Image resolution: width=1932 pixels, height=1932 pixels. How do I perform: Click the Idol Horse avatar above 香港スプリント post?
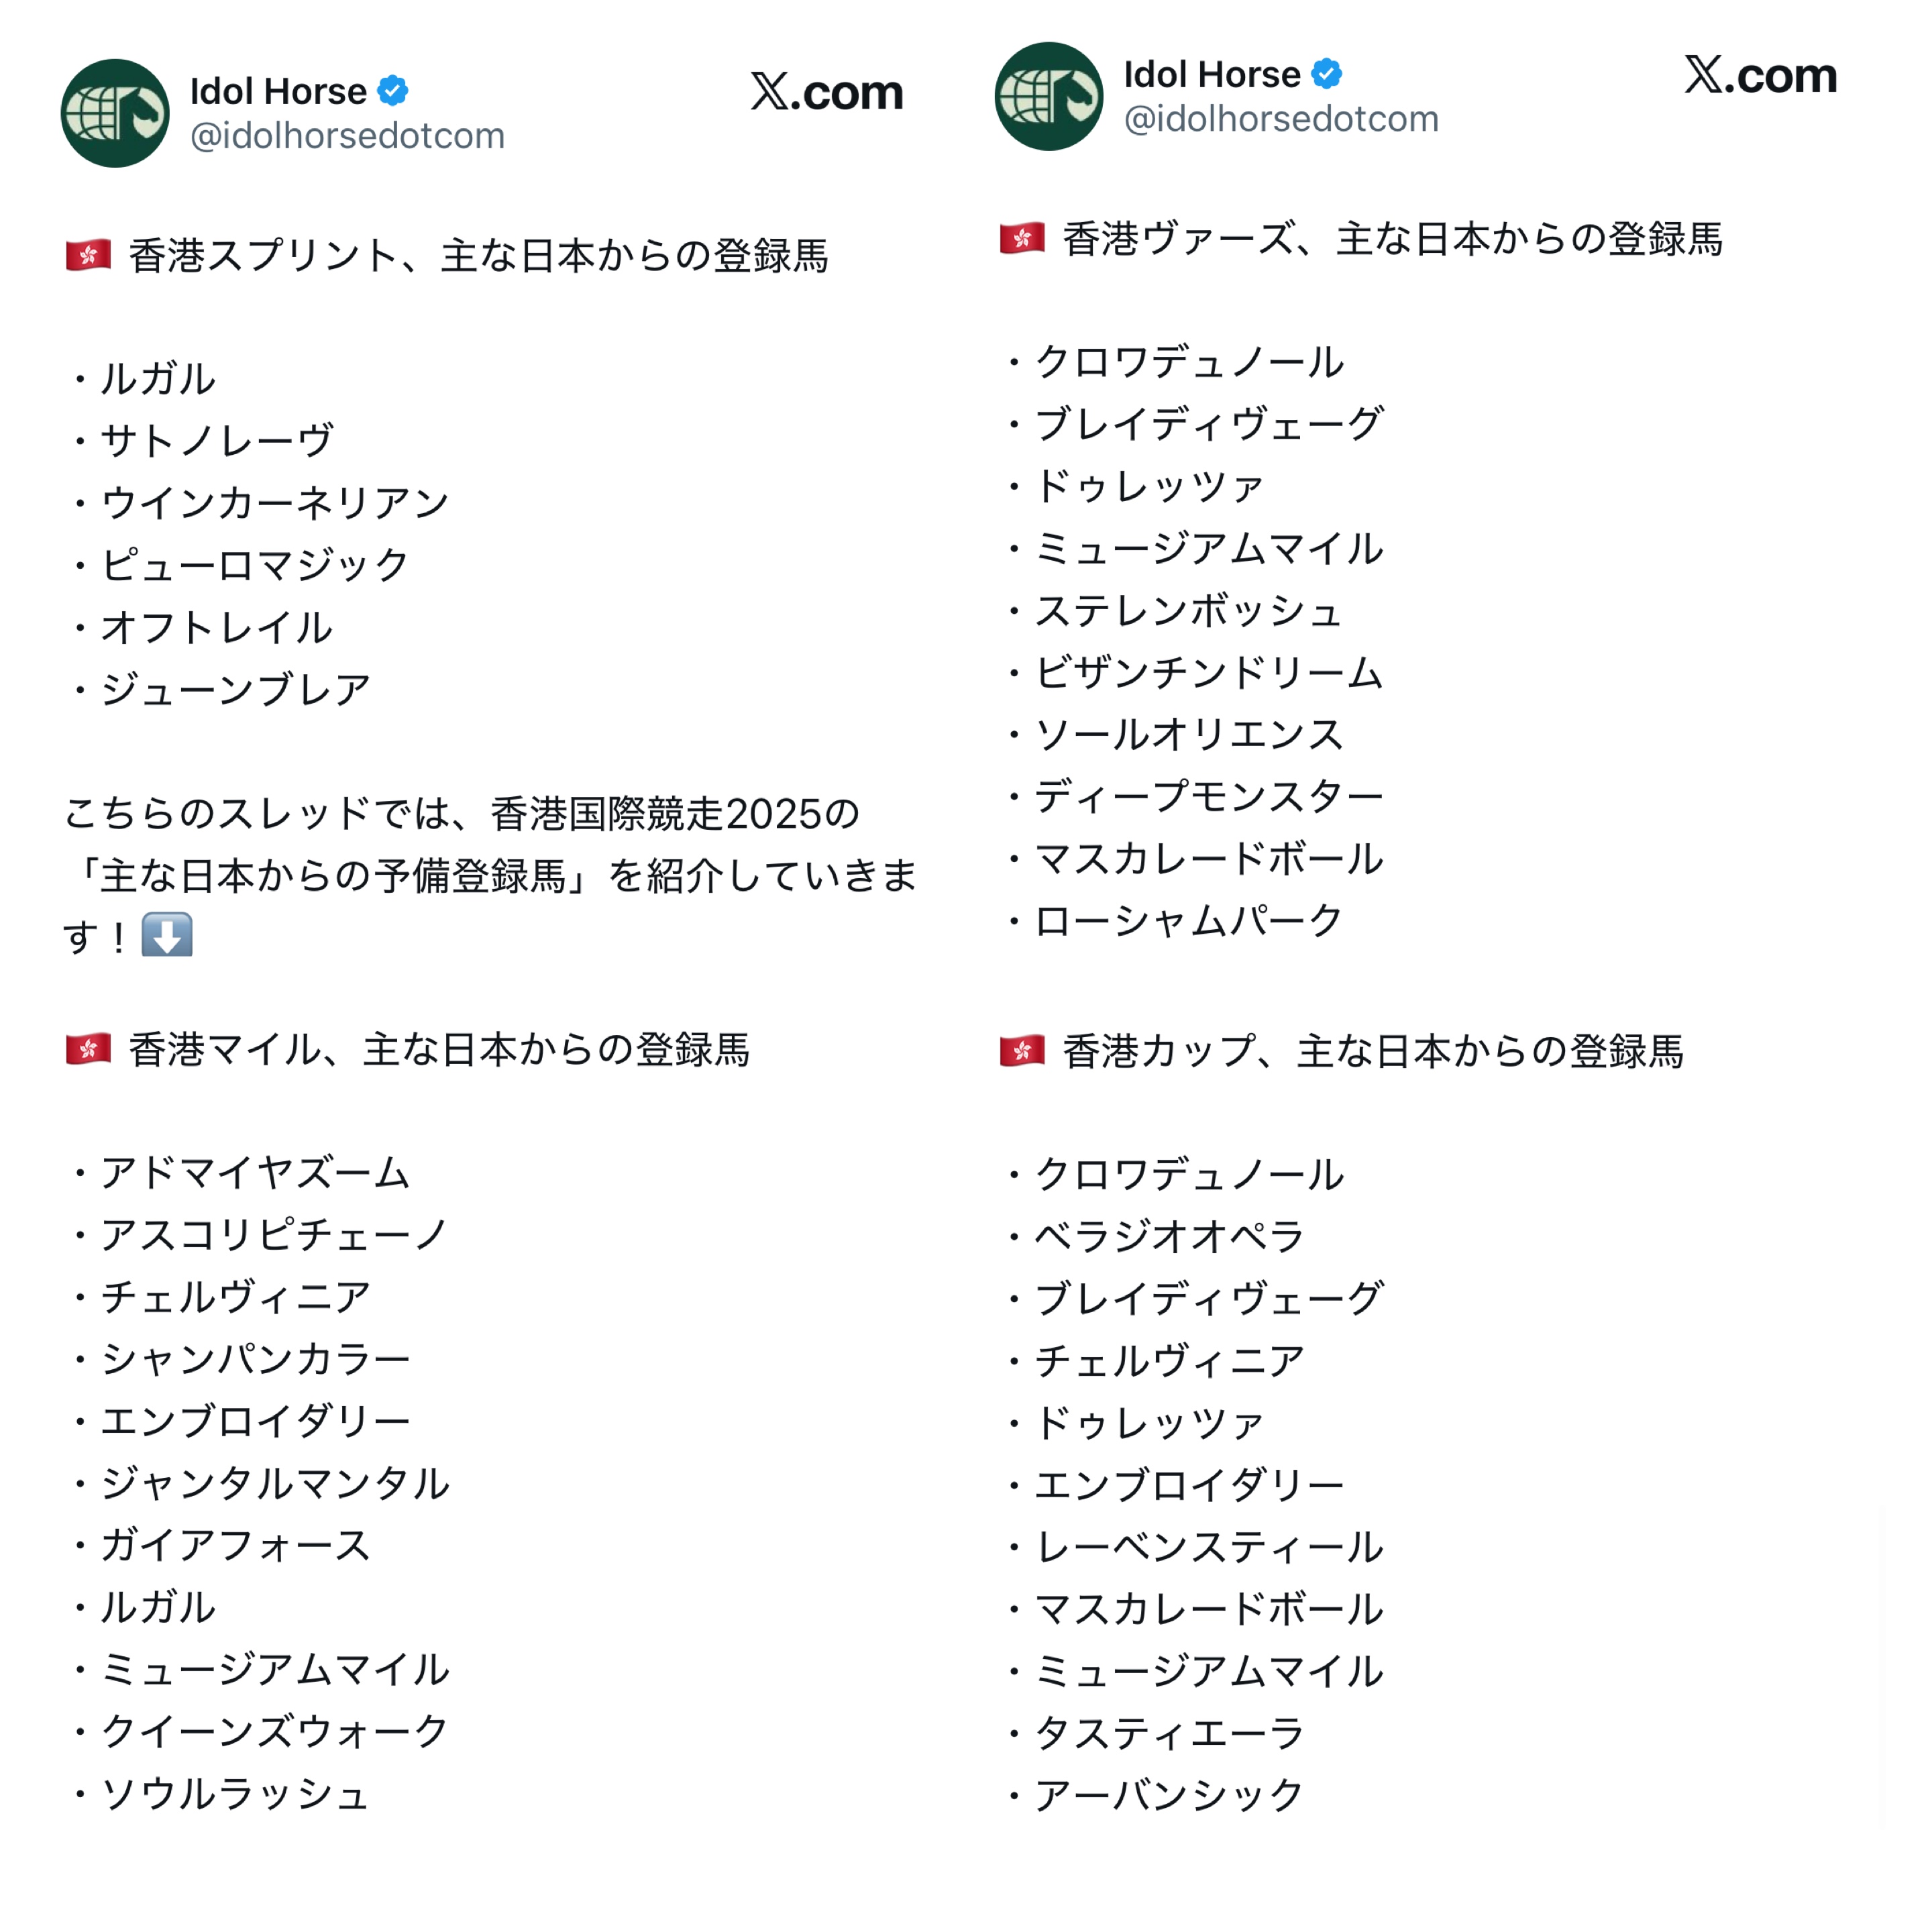tap(115, 113)
